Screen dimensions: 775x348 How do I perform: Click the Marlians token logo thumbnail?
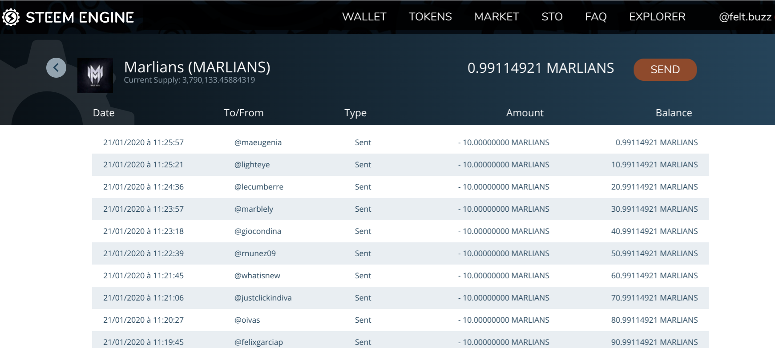pos(95,75)
